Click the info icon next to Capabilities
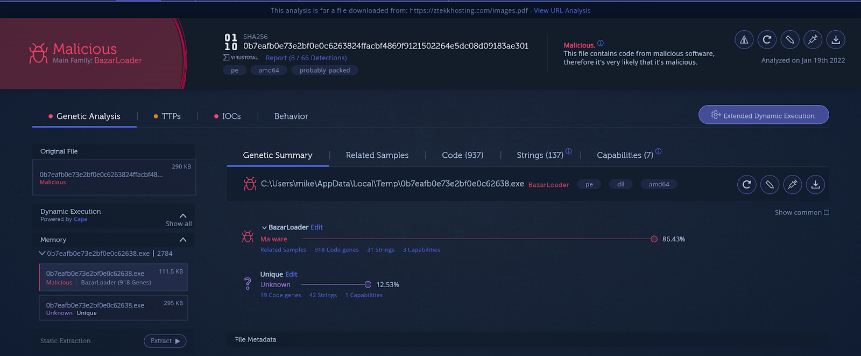The width and height of the screenshot is (861, 356). click(659, 152)
